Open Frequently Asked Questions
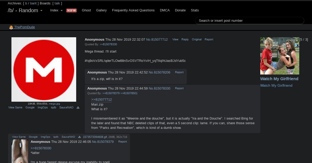The width and height of the screenshot is (312, 163). [x=133, y=10]
